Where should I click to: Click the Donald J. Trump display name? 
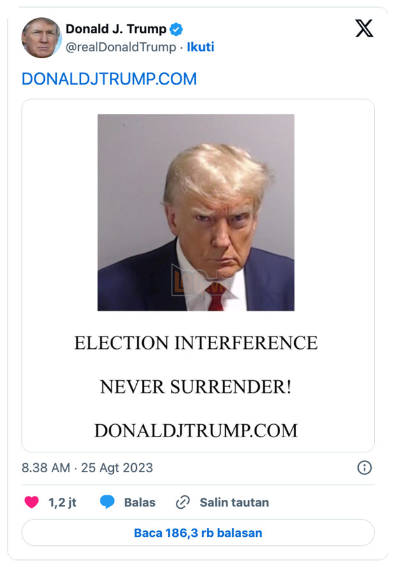pyautogui.click(x=116, y=29)
